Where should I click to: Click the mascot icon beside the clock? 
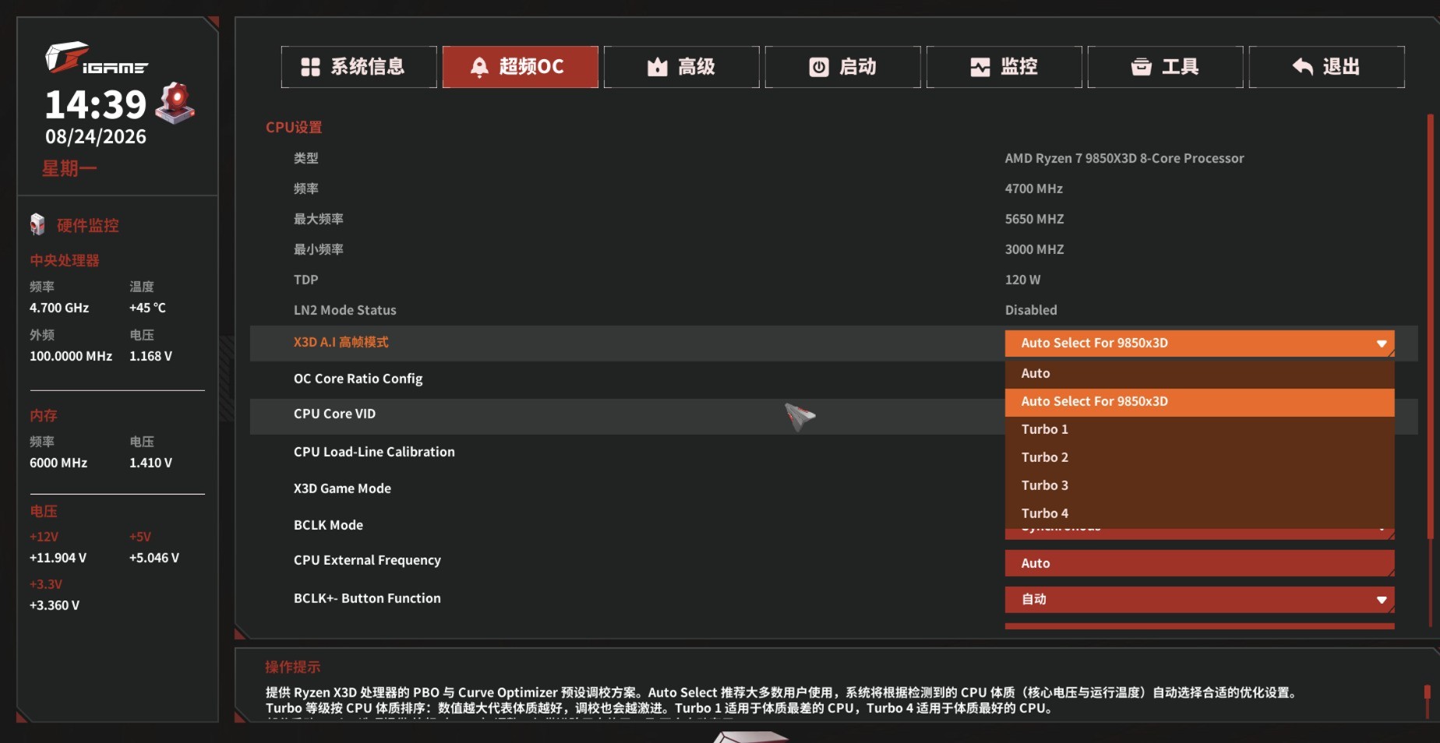[x=175, y=103]
